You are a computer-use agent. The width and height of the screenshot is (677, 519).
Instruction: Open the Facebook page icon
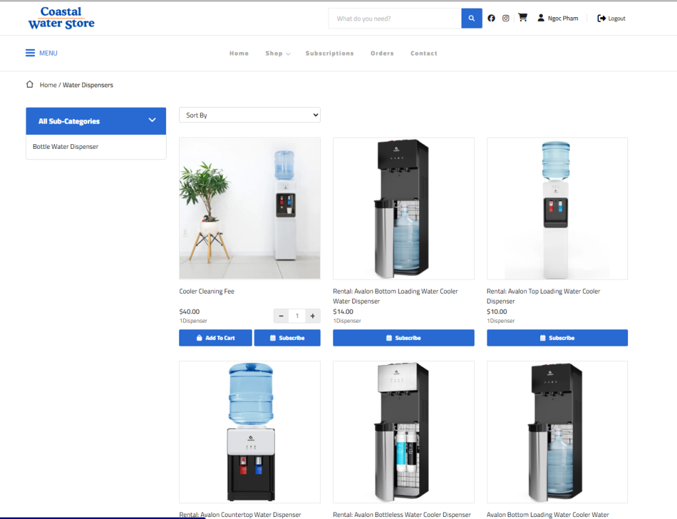coord(491,19)
